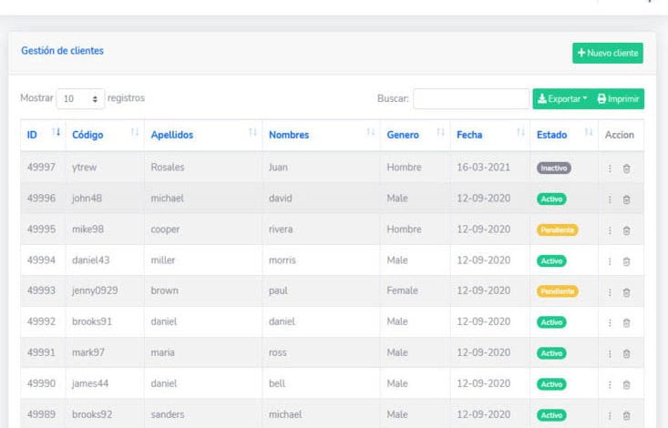This screenshot has height=428, width=668.
Task: Select the 16-03-2021 date cell
Action: pos(490,168)
